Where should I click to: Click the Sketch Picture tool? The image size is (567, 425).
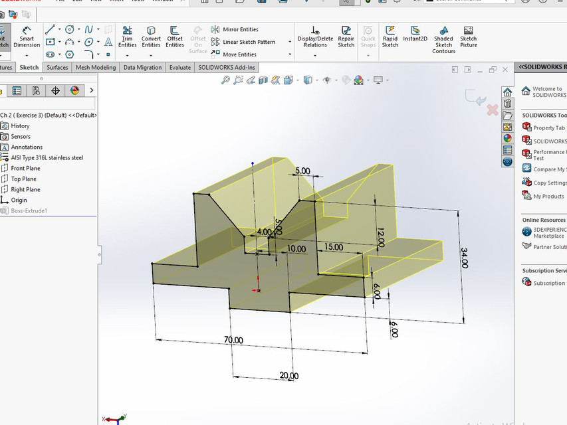tap(468, 37)
